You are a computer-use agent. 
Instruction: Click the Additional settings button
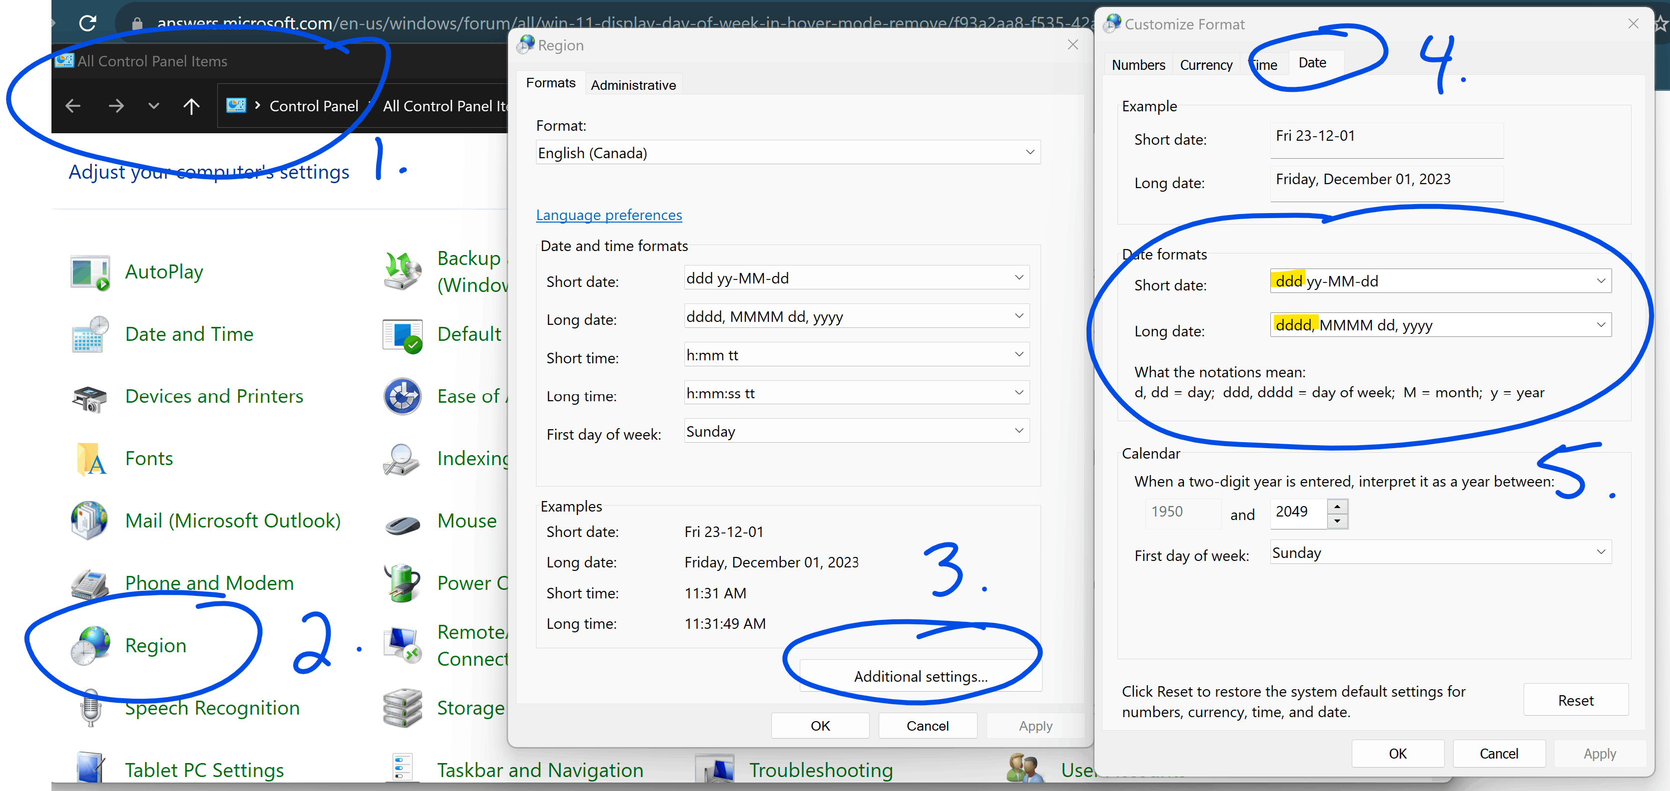(x=921, y=676)
